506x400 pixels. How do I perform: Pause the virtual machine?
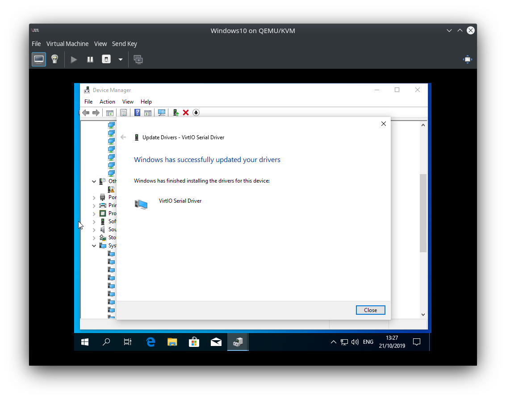[x=90, y=59]
